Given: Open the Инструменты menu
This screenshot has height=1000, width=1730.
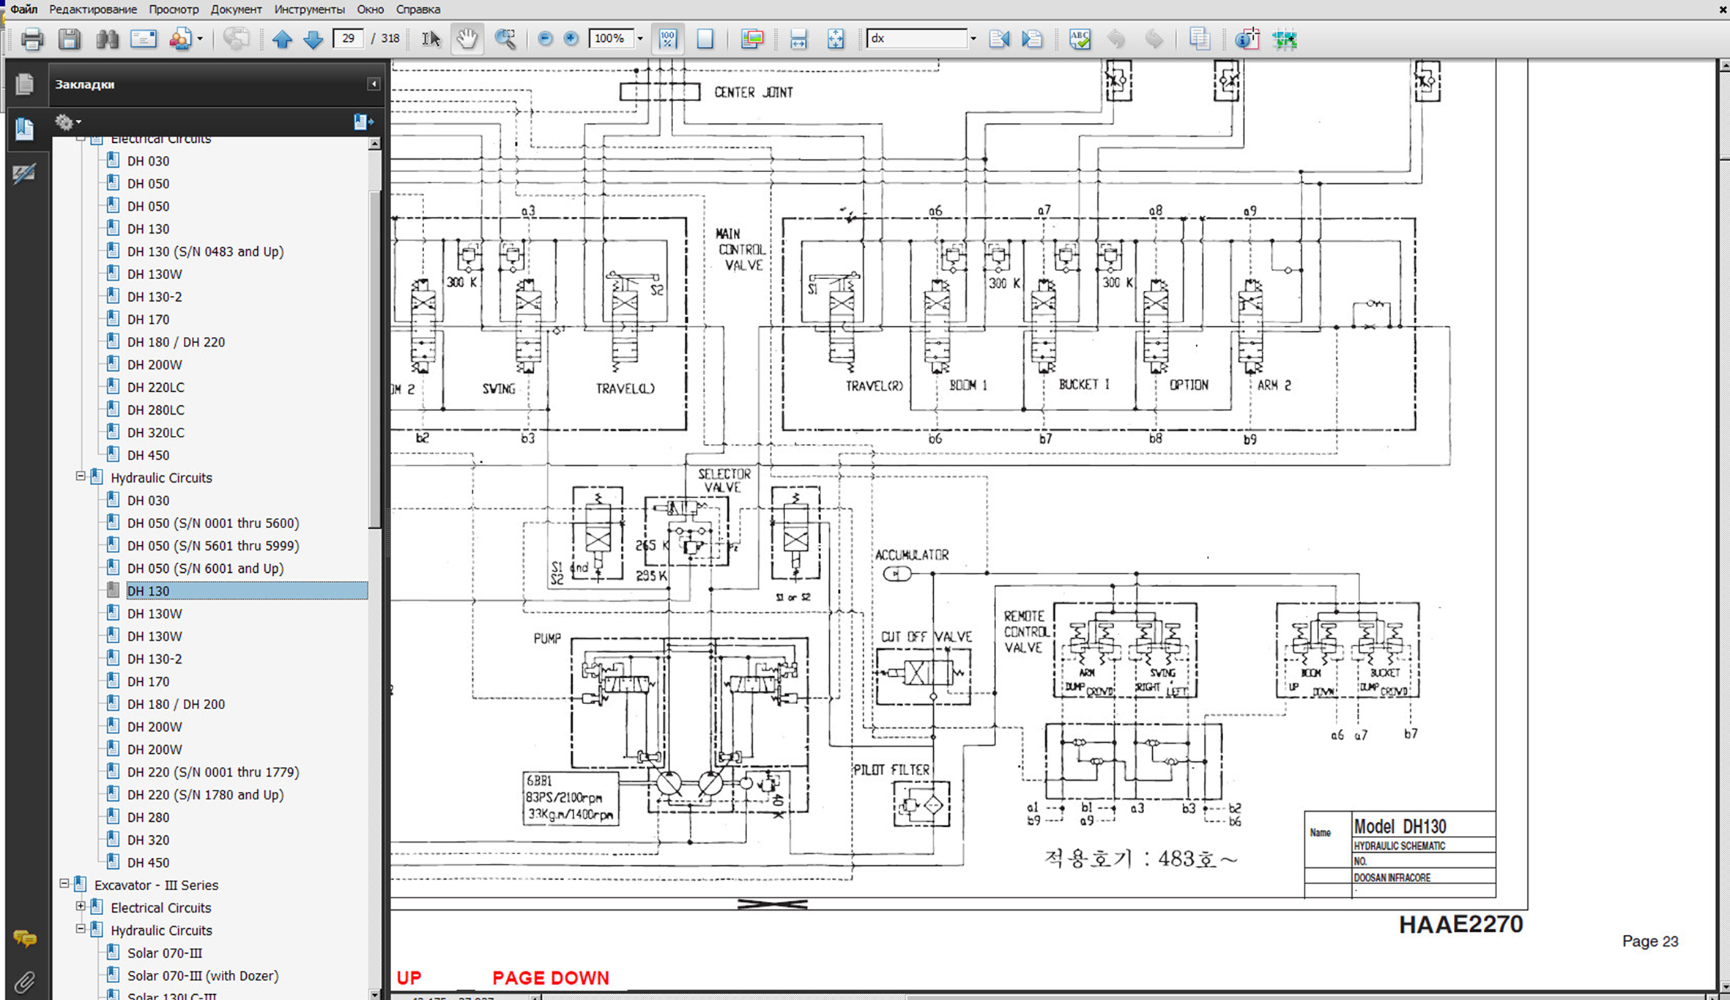Looking at the screenshot, I should point(309,10).
